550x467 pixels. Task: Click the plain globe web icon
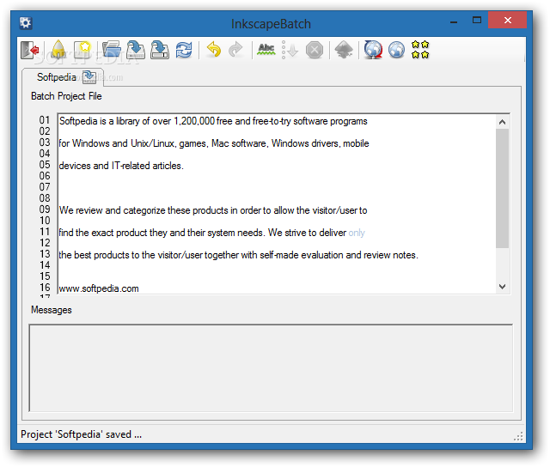click(397, 50)
